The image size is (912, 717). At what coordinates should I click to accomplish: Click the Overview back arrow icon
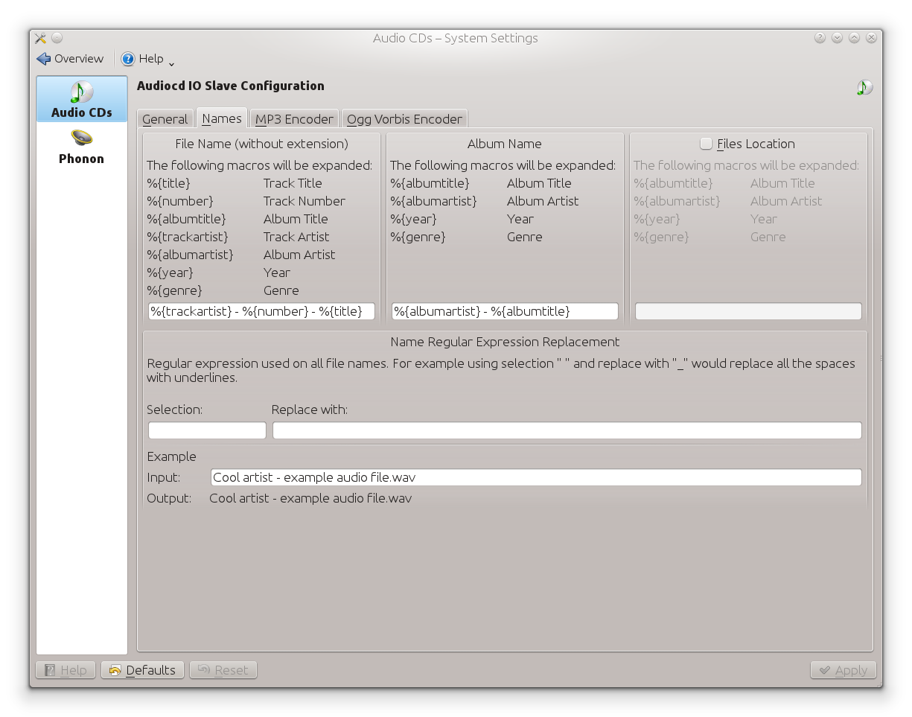(x=44, y=59)
